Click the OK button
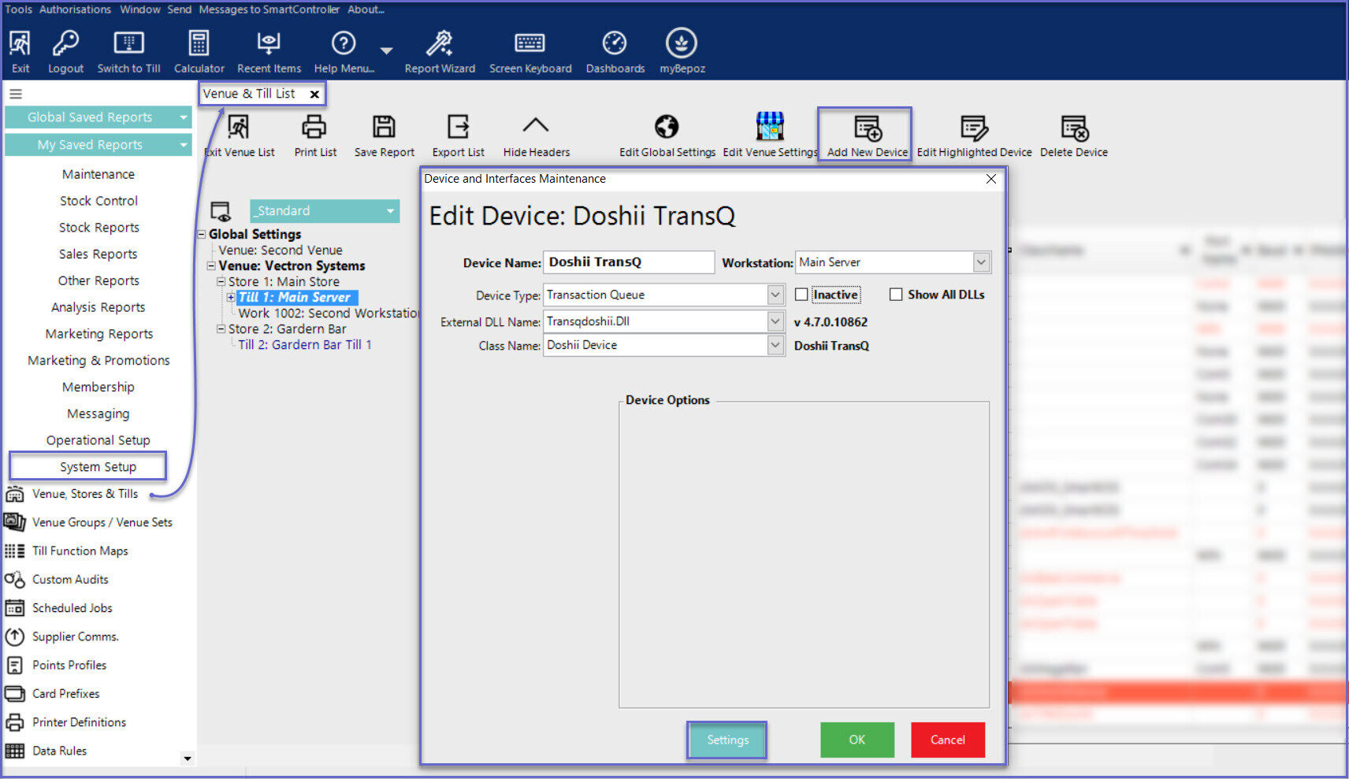Screen dimensions: 1349x779 pos(857,740)
